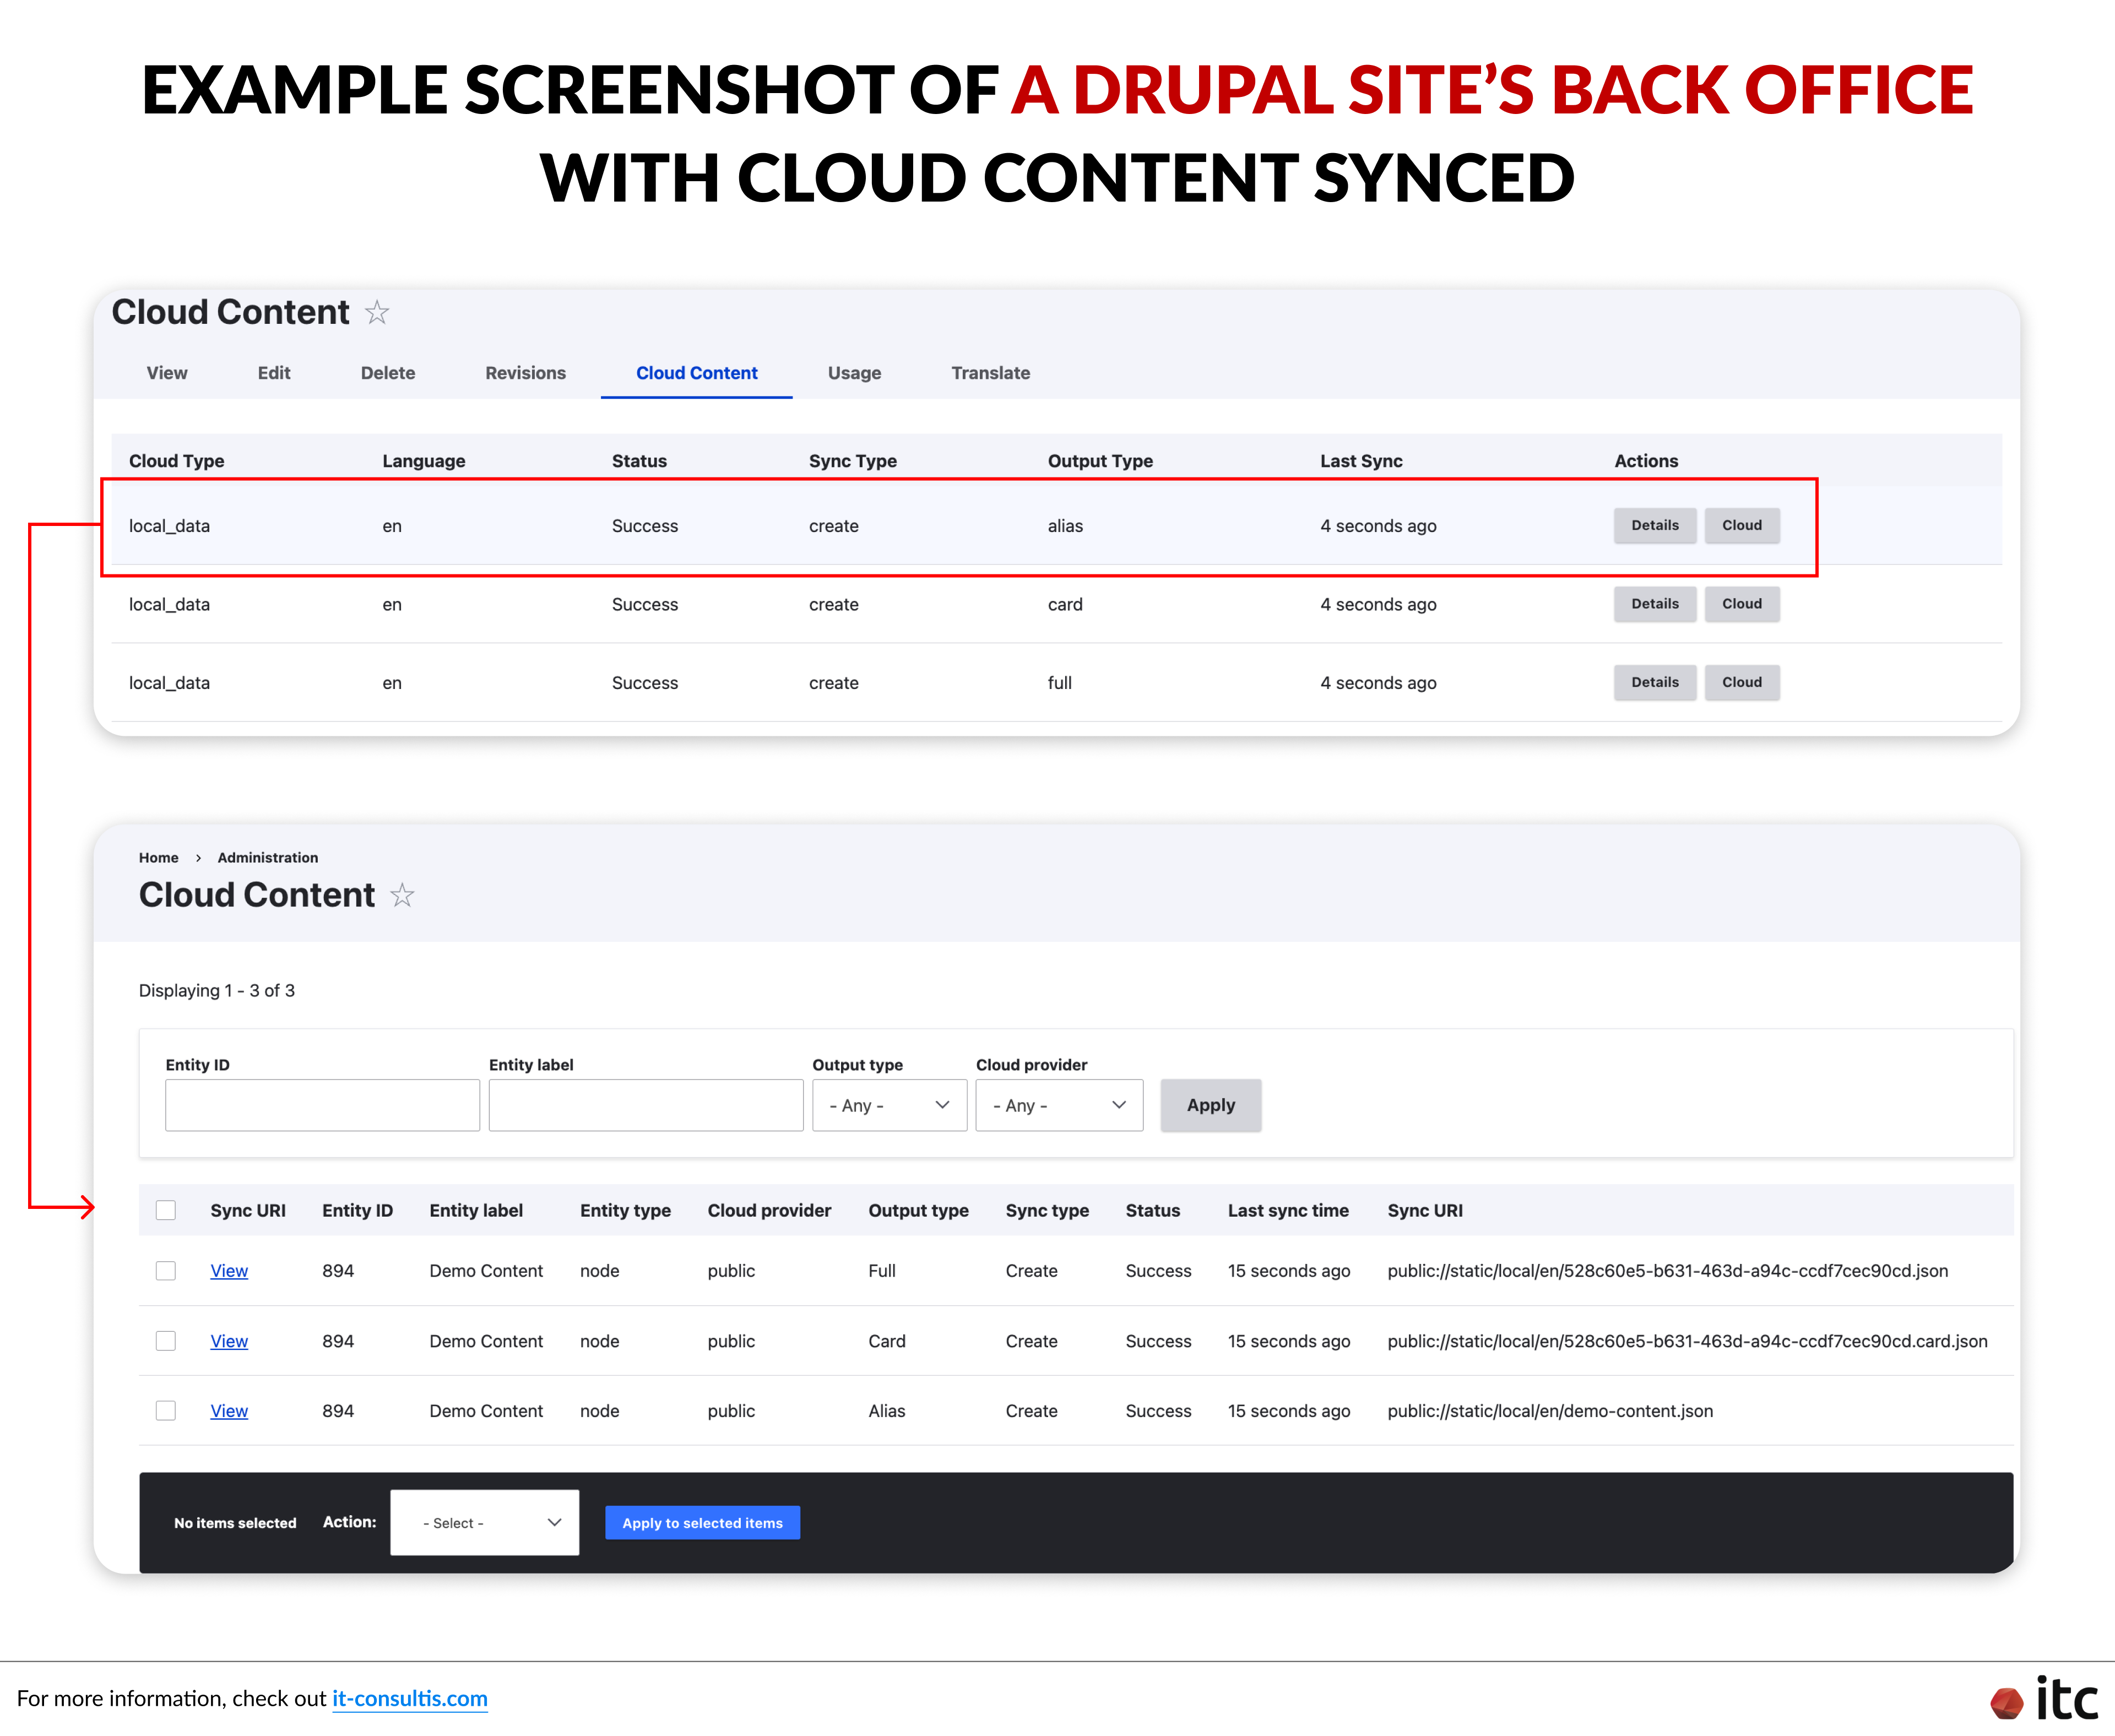
Task: Select the checkbox for the Full output row
Action: click(166, 1271)
